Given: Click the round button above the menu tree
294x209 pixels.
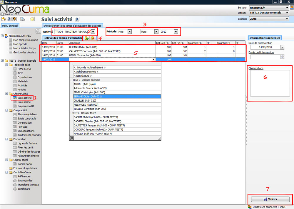Looking at the screenshot, I should tap(38, 31).
